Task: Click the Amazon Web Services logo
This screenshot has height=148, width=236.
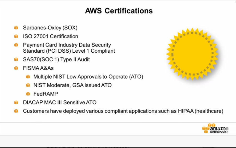Action: tap(215, 128)
